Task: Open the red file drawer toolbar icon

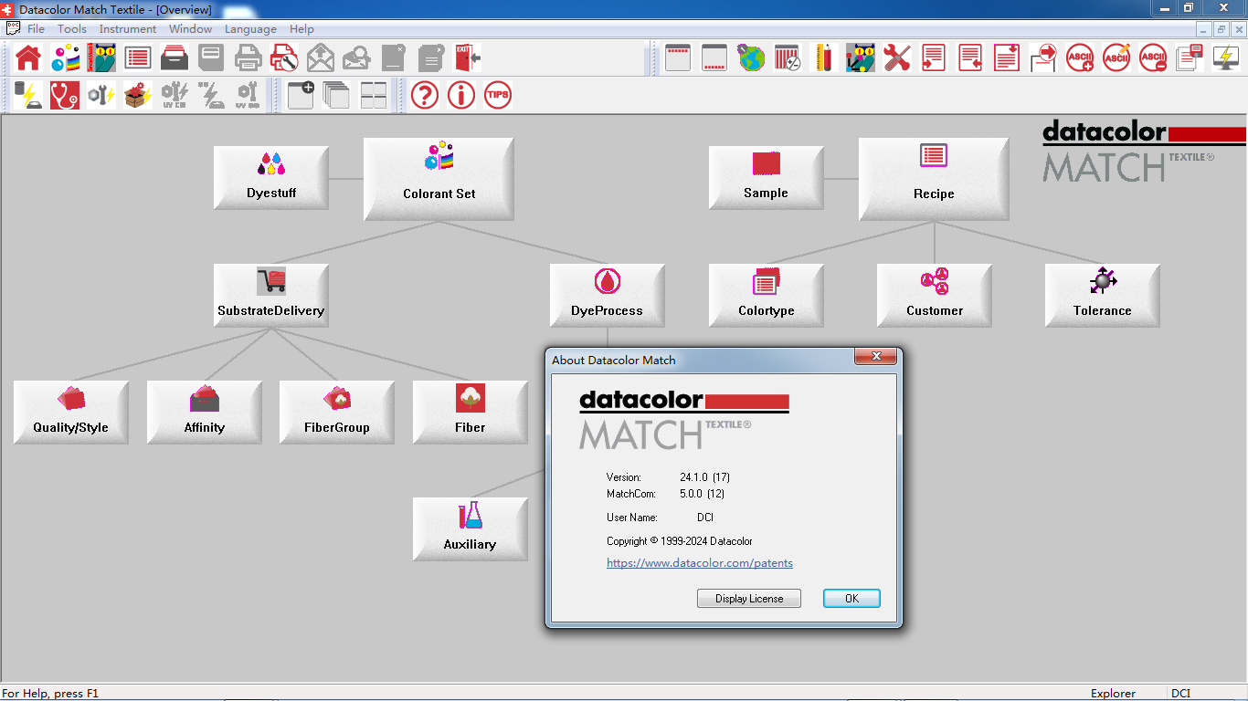Action: [175, 58]
